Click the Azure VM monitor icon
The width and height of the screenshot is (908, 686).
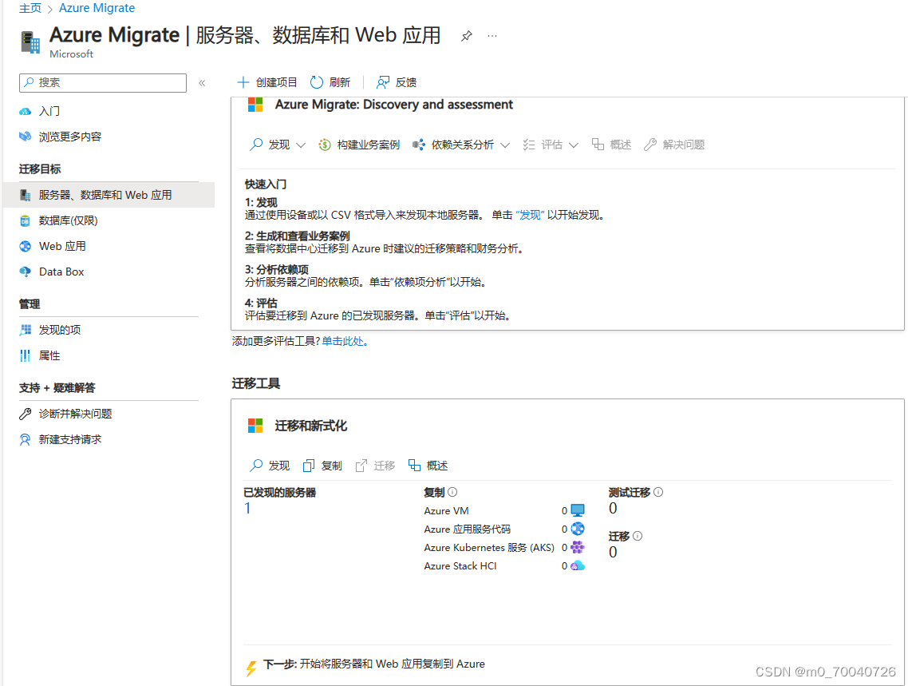tap(578, 510)
